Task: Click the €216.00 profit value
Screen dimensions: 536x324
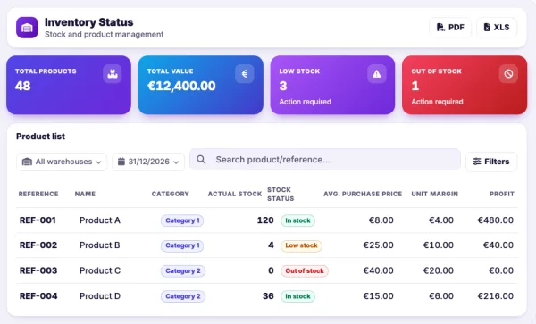Action: click(495, 296)
